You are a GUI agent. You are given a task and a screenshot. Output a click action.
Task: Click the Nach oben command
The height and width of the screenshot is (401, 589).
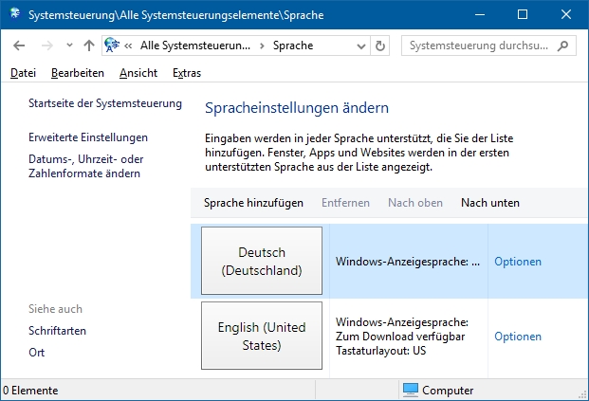click(x=415, y=203)
